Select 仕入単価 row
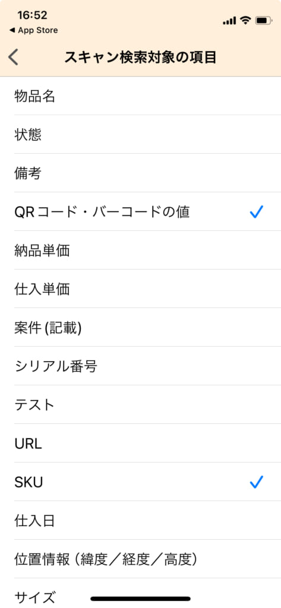Viewport: 281px width, 608px height. tap(140, 289)
